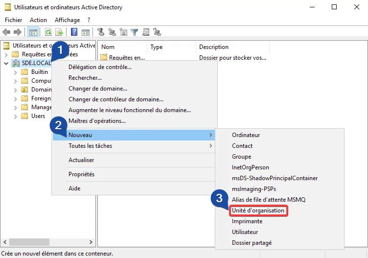Viewport: 368px width, 258px height.
Task: Click the Back arrow toolbar icon
Action: [x=6, y=32]
